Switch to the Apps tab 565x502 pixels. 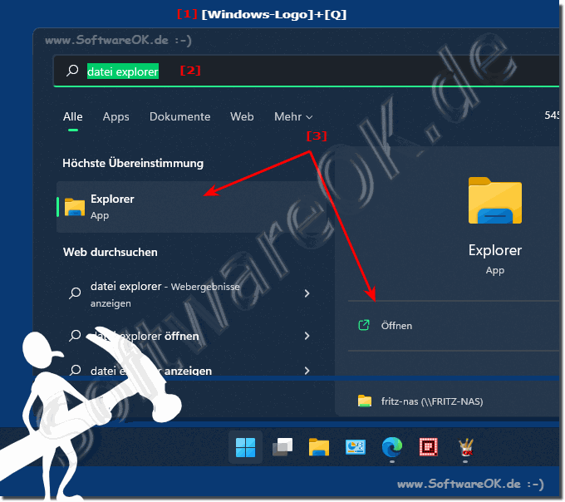[115, 116]
